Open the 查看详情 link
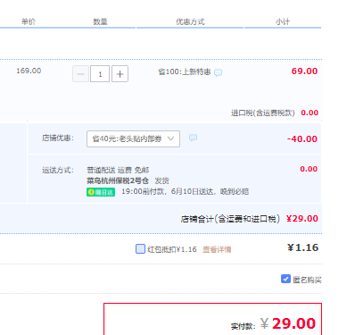Image resolution: width=347 pixels, height=335 pixels. pos(217,249)
